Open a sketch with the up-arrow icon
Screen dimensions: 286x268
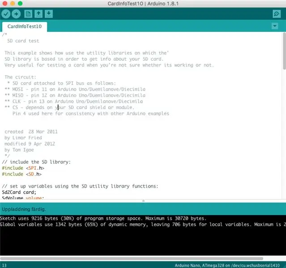coord(38,14)
